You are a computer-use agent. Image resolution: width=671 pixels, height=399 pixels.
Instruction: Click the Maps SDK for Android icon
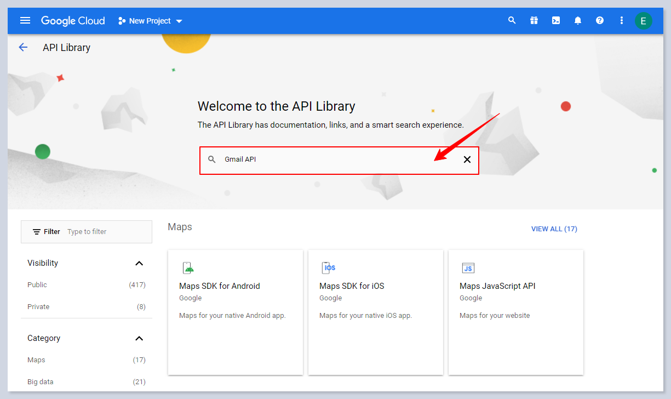click(188, 268)
